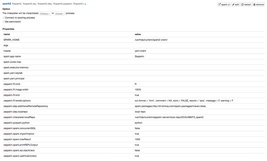Toggle the Set permission checkbox
The width and height of the screenshot is (267, 161).
pos(4,22)
